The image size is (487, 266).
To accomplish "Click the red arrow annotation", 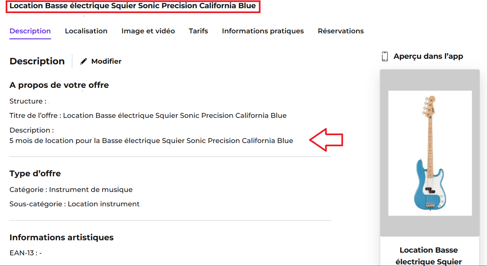I will 326,140.
